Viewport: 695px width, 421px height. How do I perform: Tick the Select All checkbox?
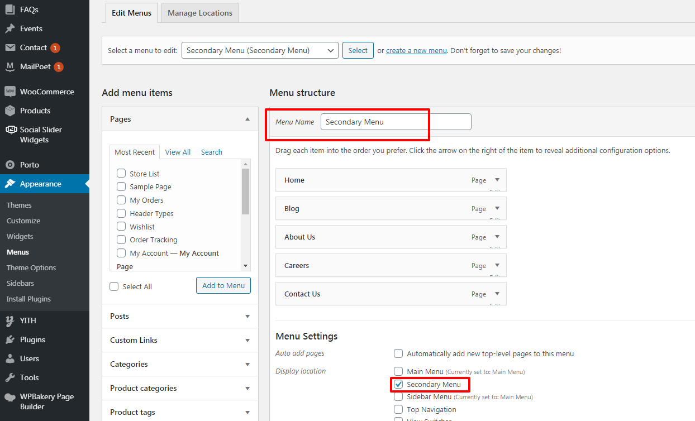click(115, 286)
